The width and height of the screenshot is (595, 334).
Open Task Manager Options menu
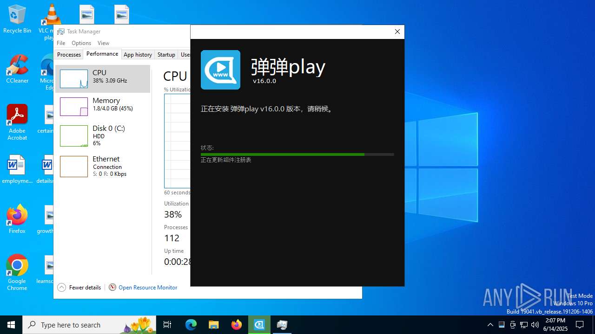81,43
